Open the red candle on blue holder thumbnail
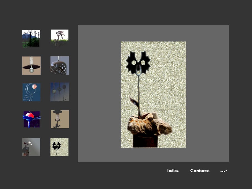 coord(31,119)
